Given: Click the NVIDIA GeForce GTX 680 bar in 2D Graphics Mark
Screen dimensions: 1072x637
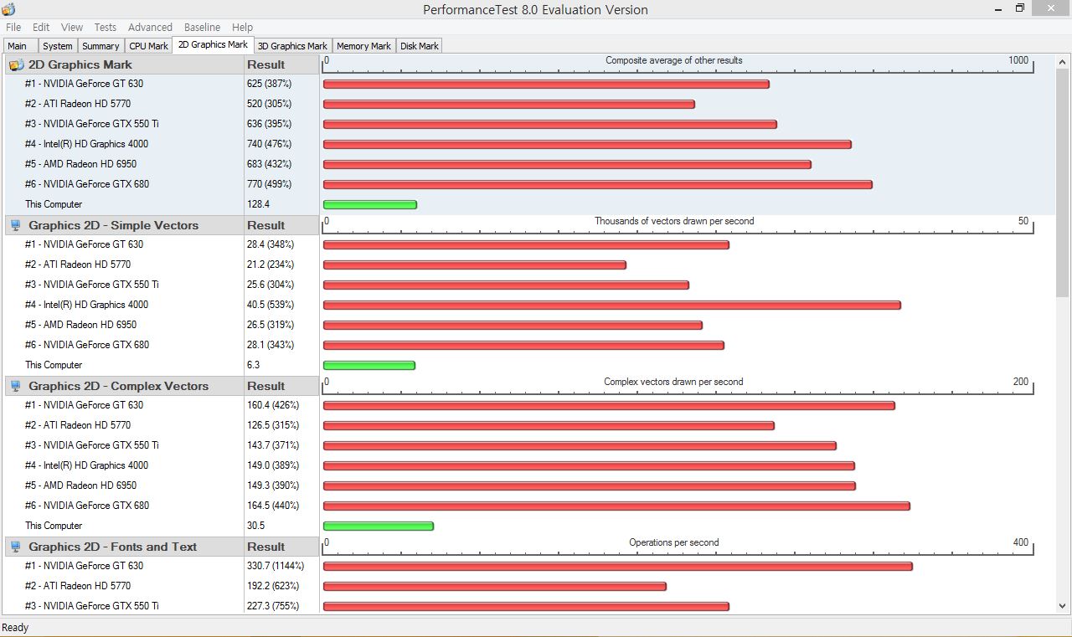Looking at the screenshot, I should click(597, 184).
